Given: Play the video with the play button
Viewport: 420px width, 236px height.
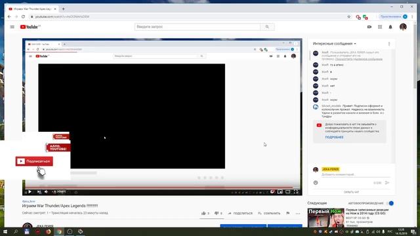Looking at the screenshot, I should pos(30,191).
